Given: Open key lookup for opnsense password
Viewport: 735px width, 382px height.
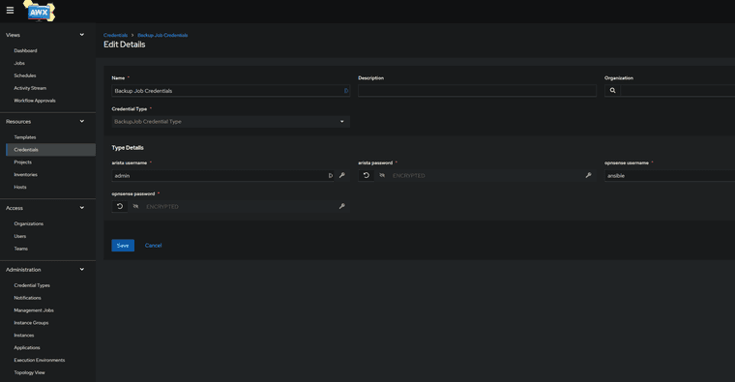Looking at the screenshot, I should [x=342, y=206].
